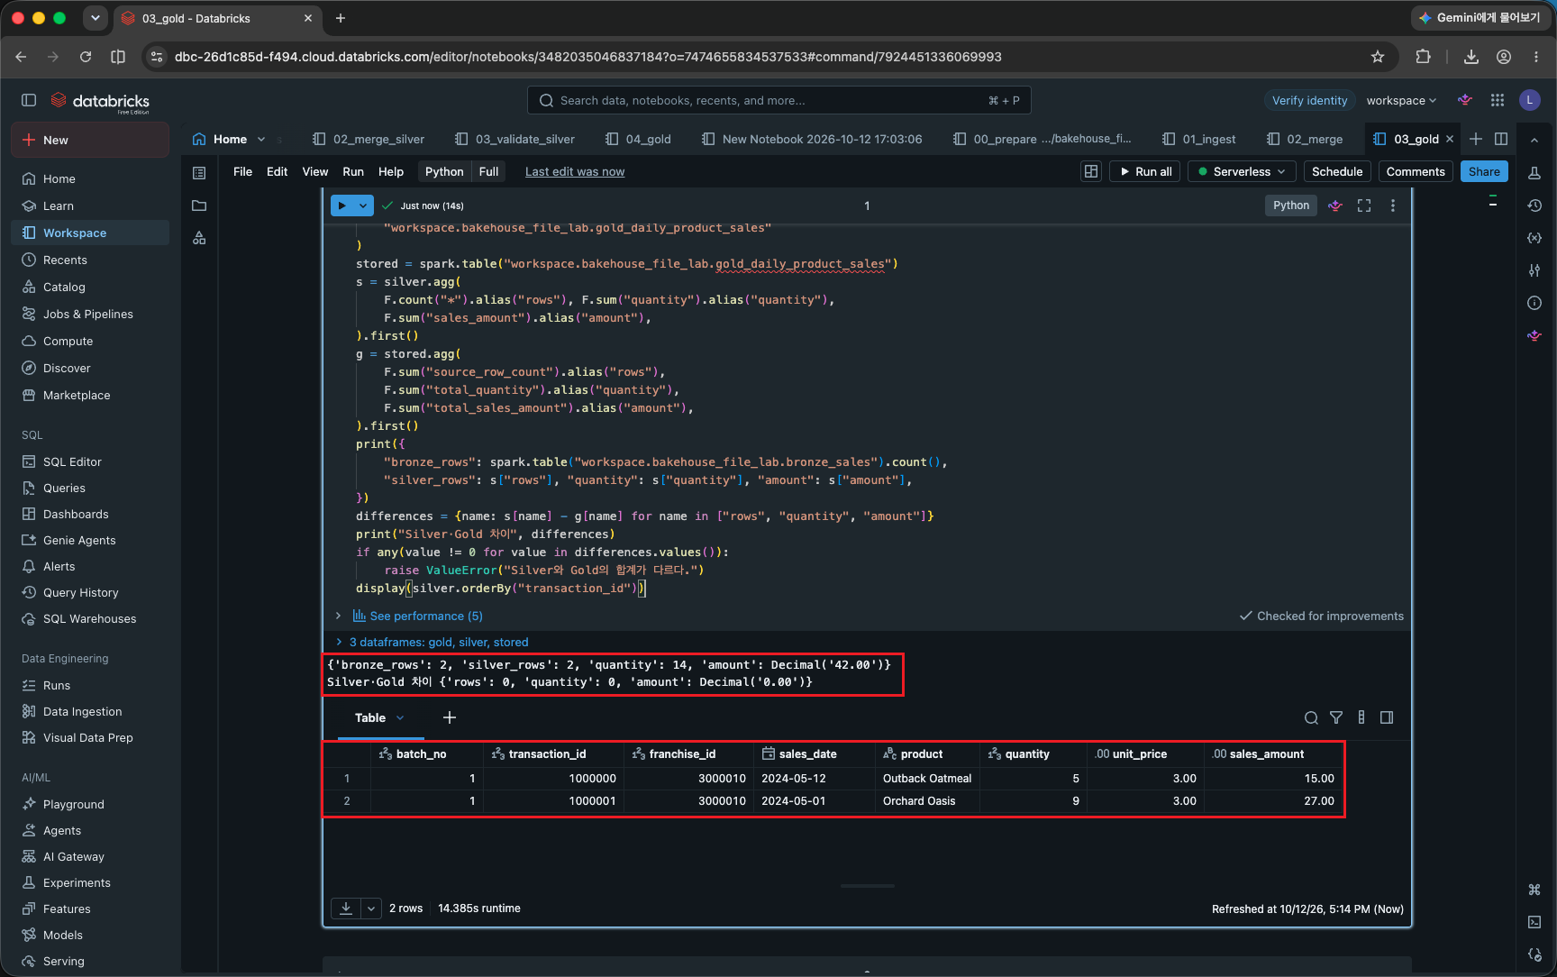The width and height of the screenshot is (1557, 977).
Task: Open the Run menu
Action: [352, 171]
